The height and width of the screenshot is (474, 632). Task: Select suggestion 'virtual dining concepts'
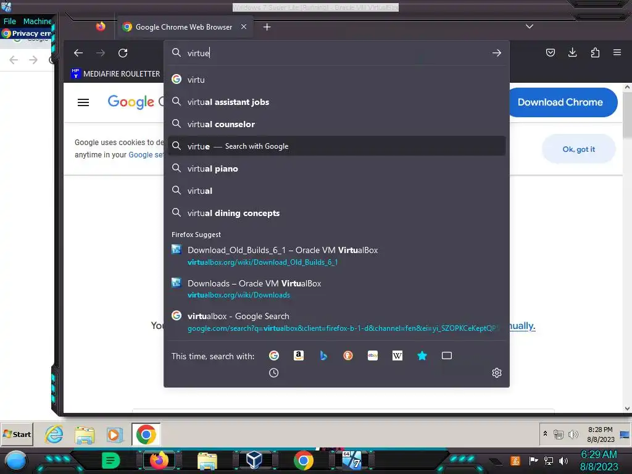coord(336,213)
